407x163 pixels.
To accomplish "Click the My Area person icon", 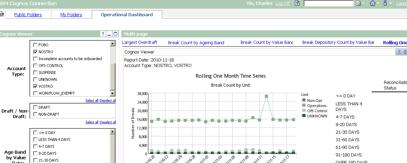I will coord(385,3).
